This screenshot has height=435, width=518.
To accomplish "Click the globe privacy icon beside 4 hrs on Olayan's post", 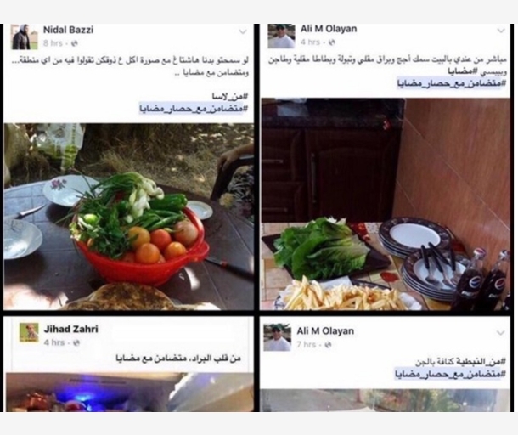I will (332, 42).
